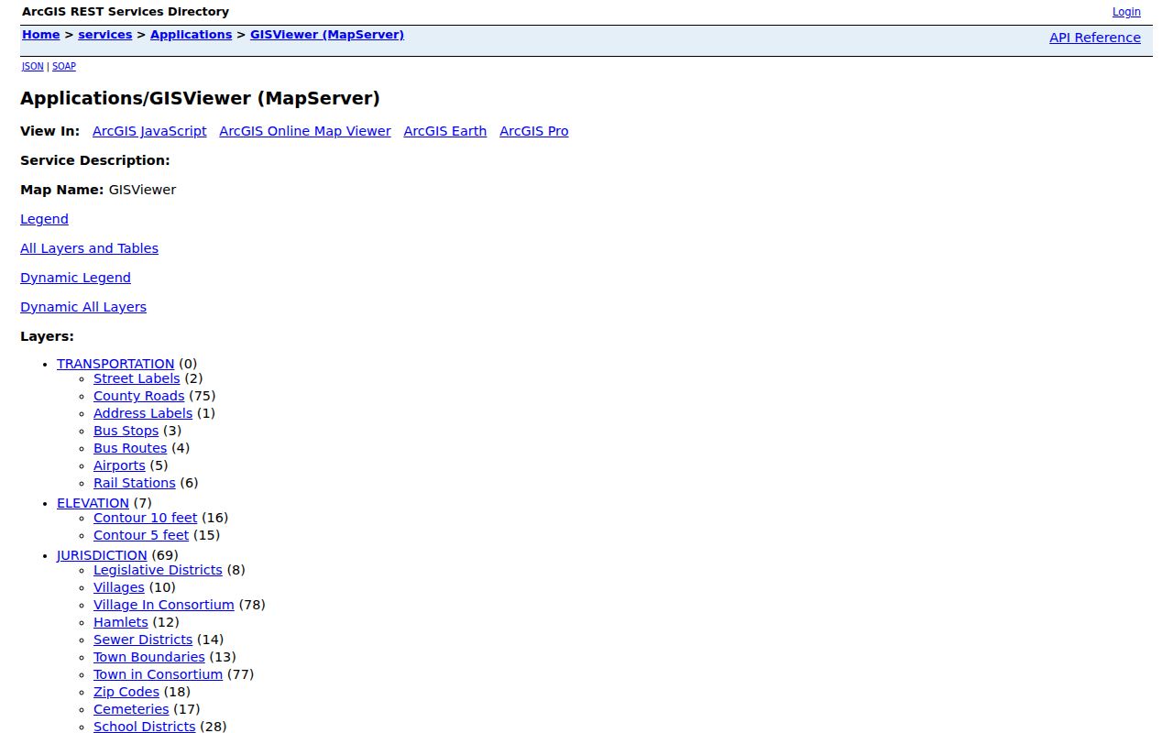
Task: Open the Applications breadcrumb folder
Action: tap(191, 35)
